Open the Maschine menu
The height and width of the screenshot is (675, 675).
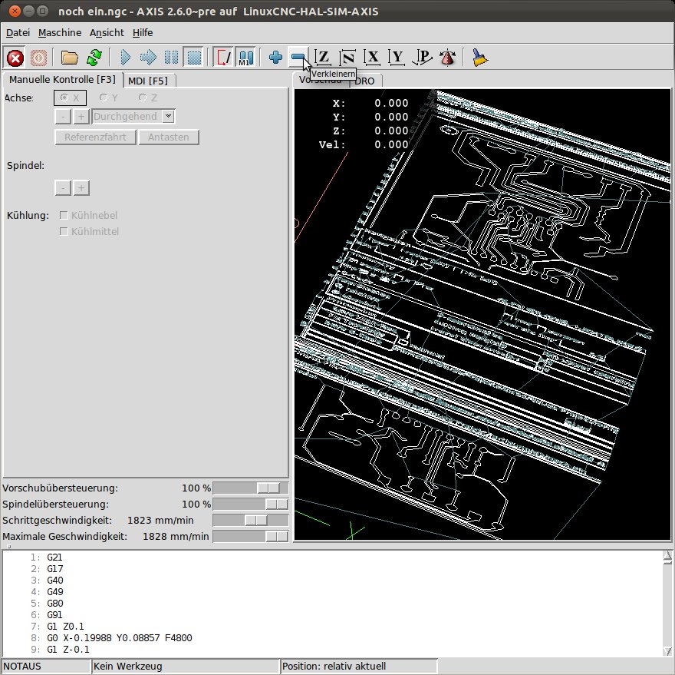(x=60, y=33)
